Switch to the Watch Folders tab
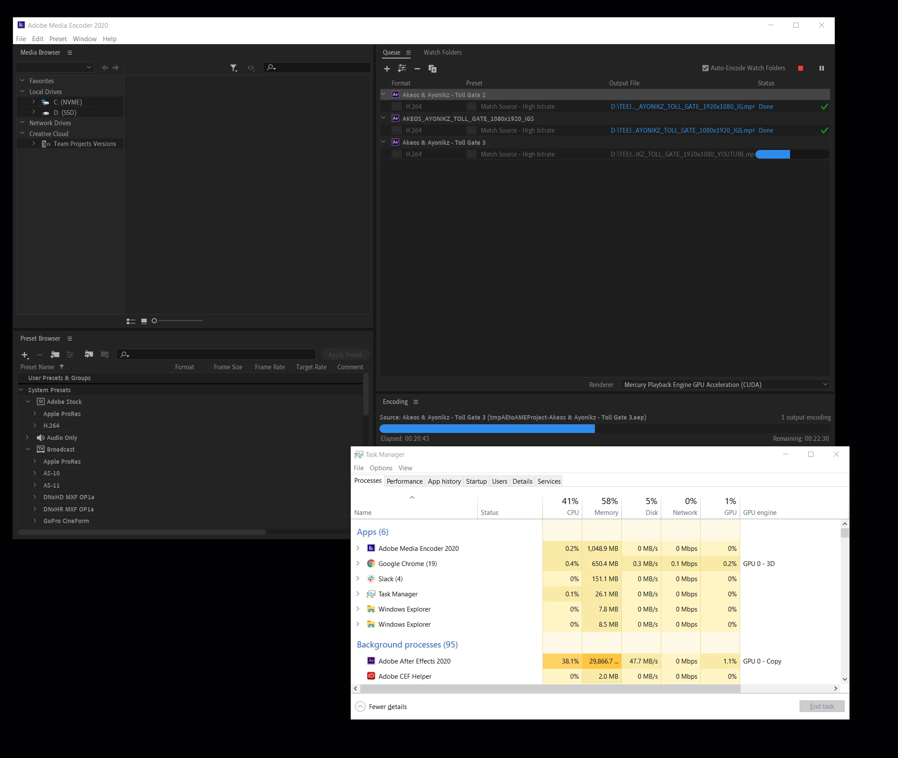This screenshot has width=898, height=758. pyautogui.click(x=442, y=52)
